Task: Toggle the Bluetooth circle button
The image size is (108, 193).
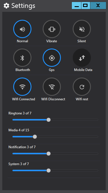Action: point(22,58)
